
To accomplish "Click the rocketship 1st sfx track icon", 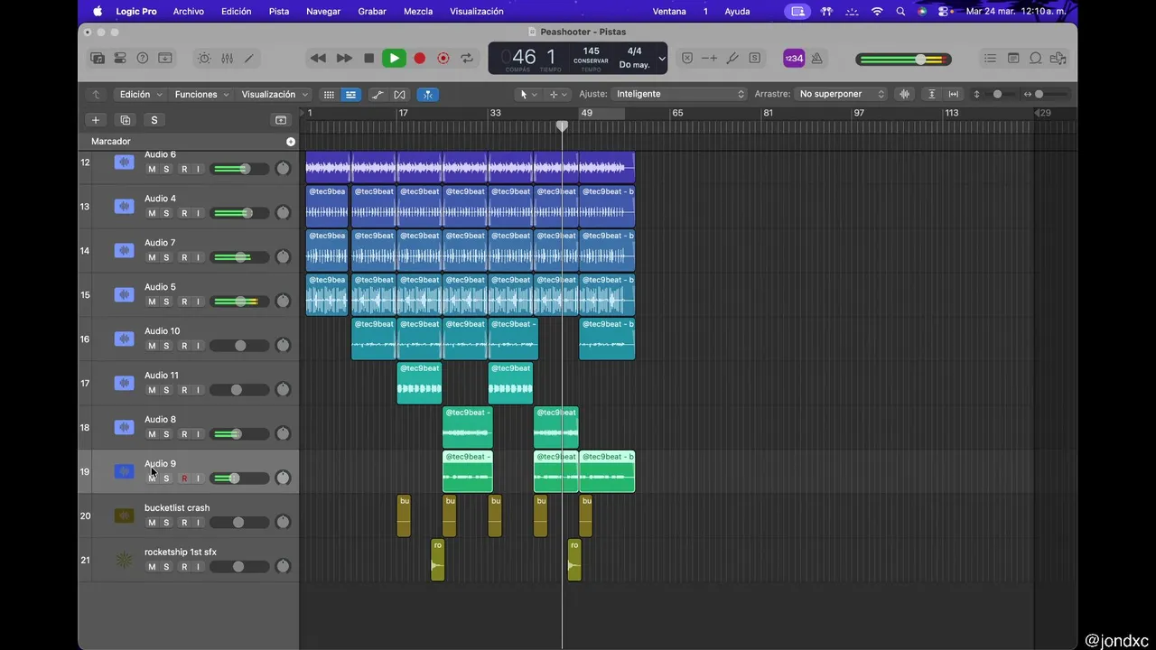I will pos(124,560).
